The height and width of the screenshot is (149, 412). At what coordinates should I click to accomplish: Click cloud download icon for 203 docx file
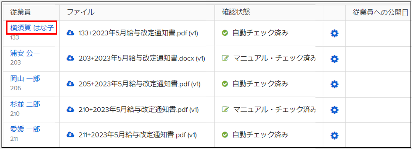tap(70, 58)
